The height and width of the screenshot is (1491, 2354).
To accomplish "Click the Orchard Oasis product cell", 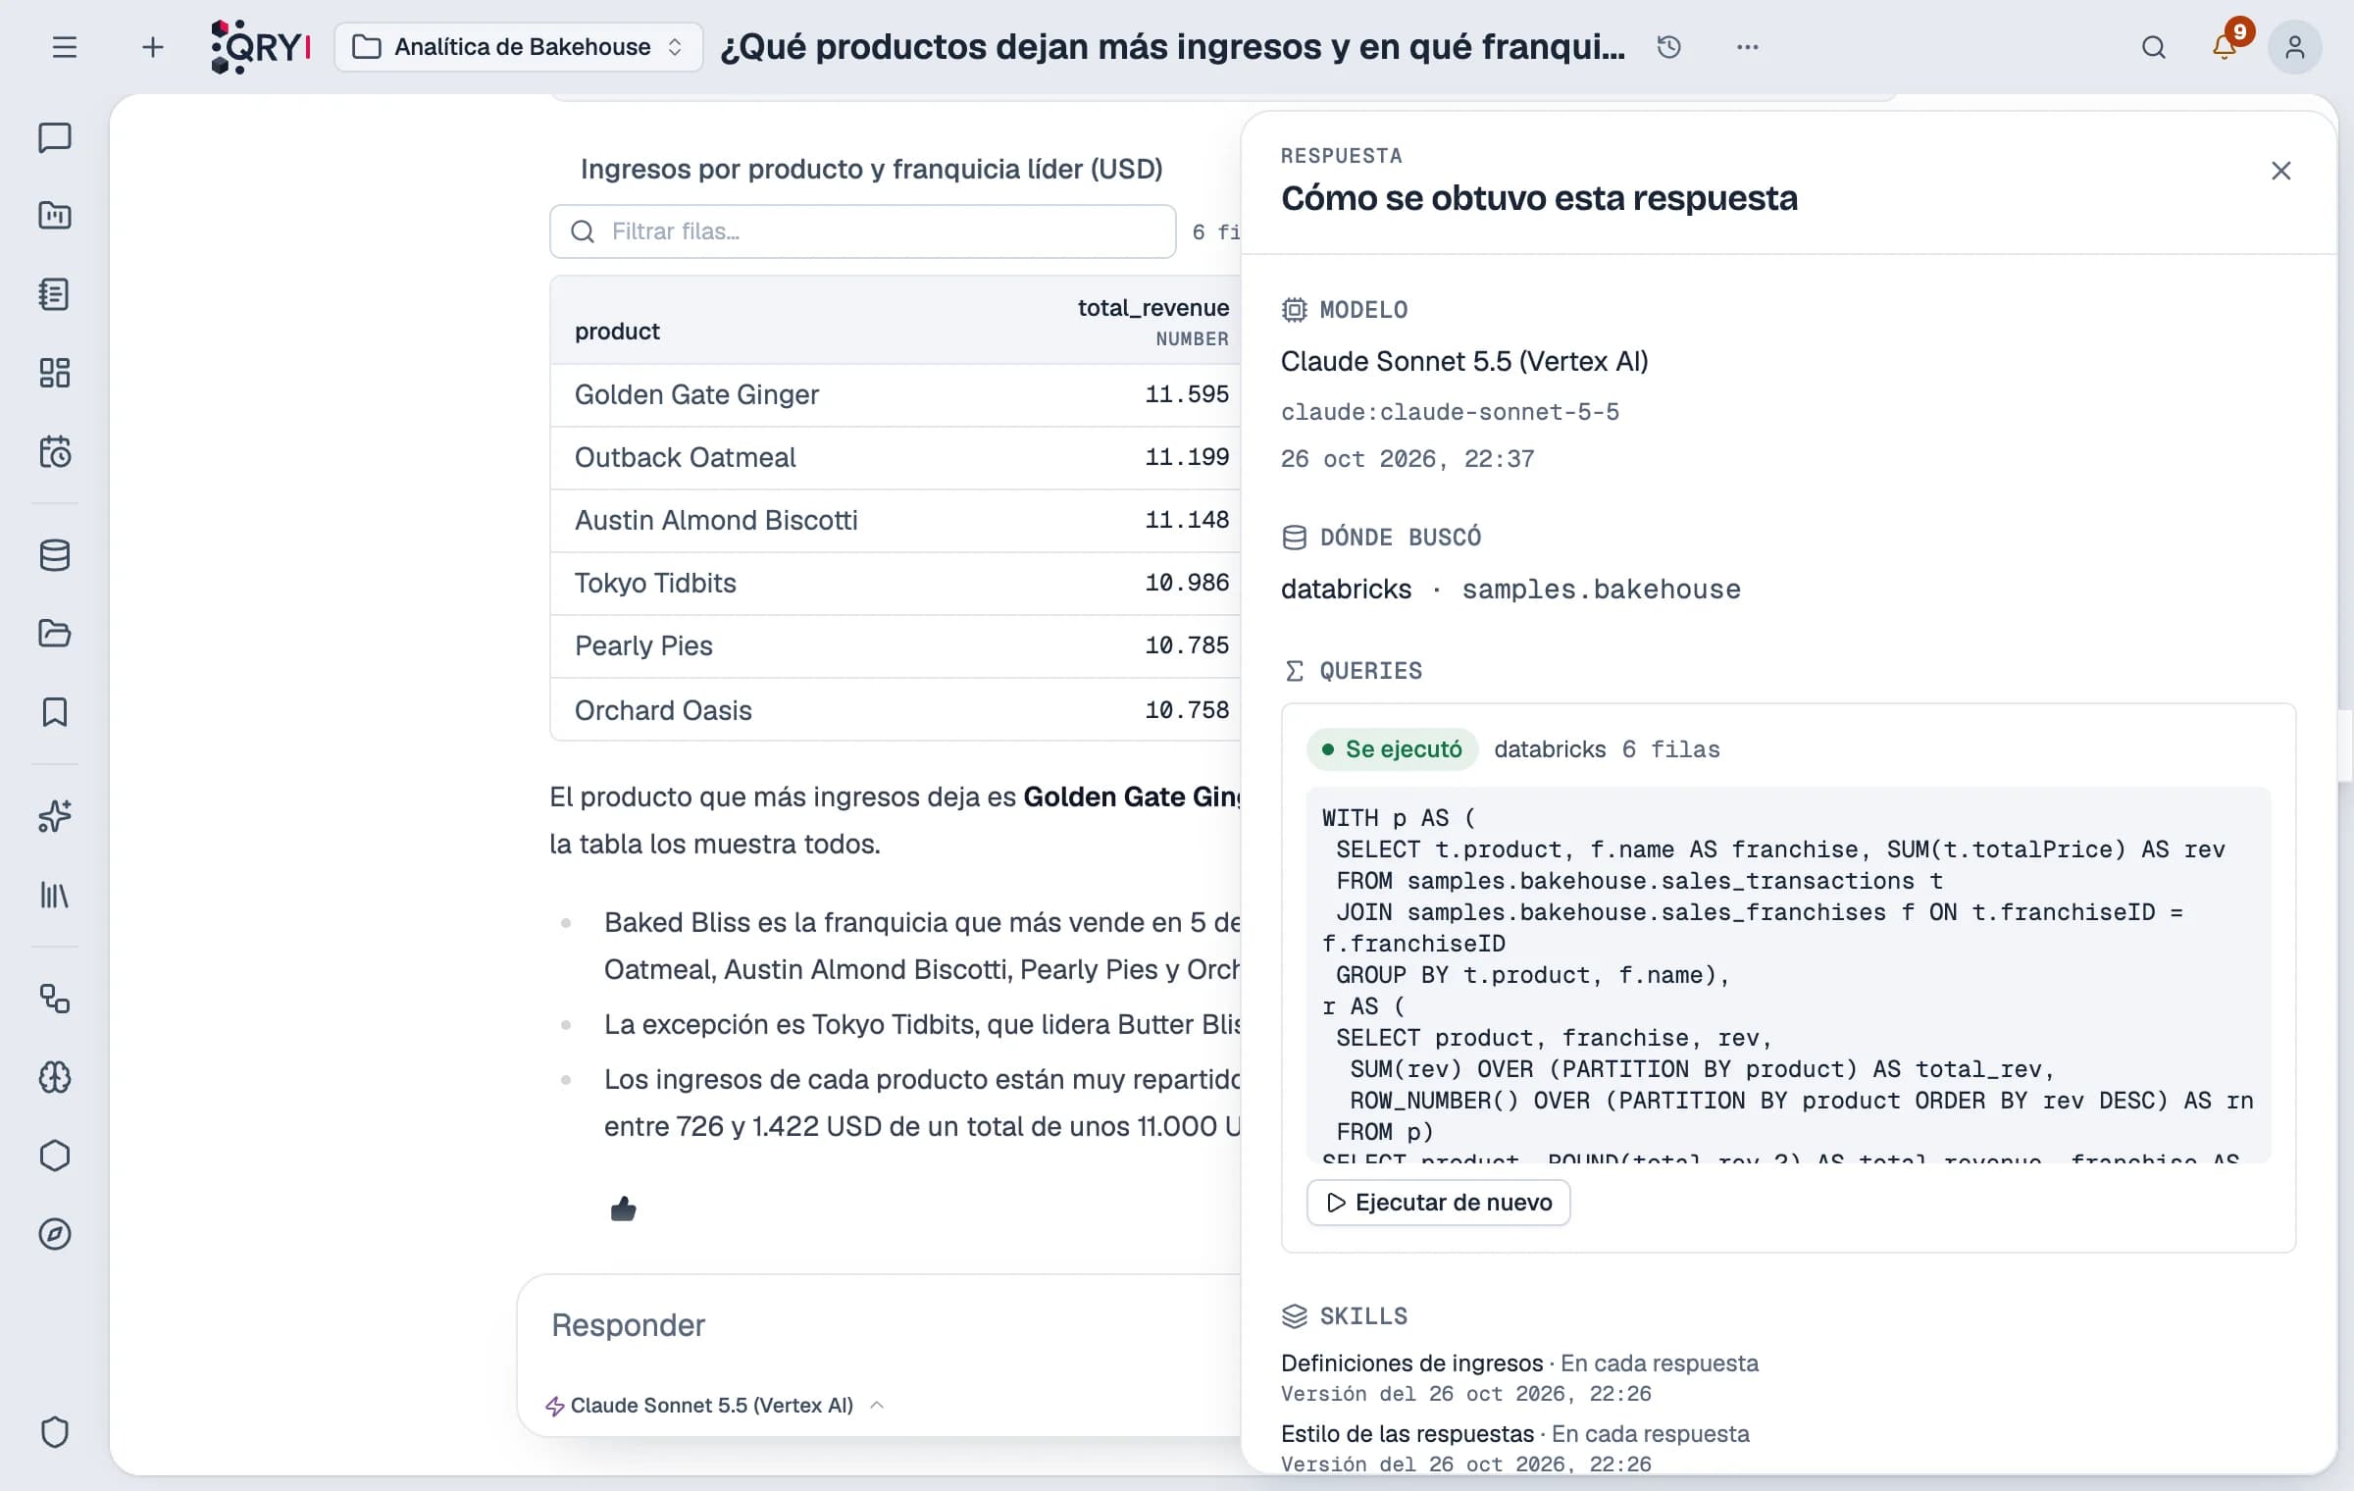I will pyautogui.click(x=663, y=710).
